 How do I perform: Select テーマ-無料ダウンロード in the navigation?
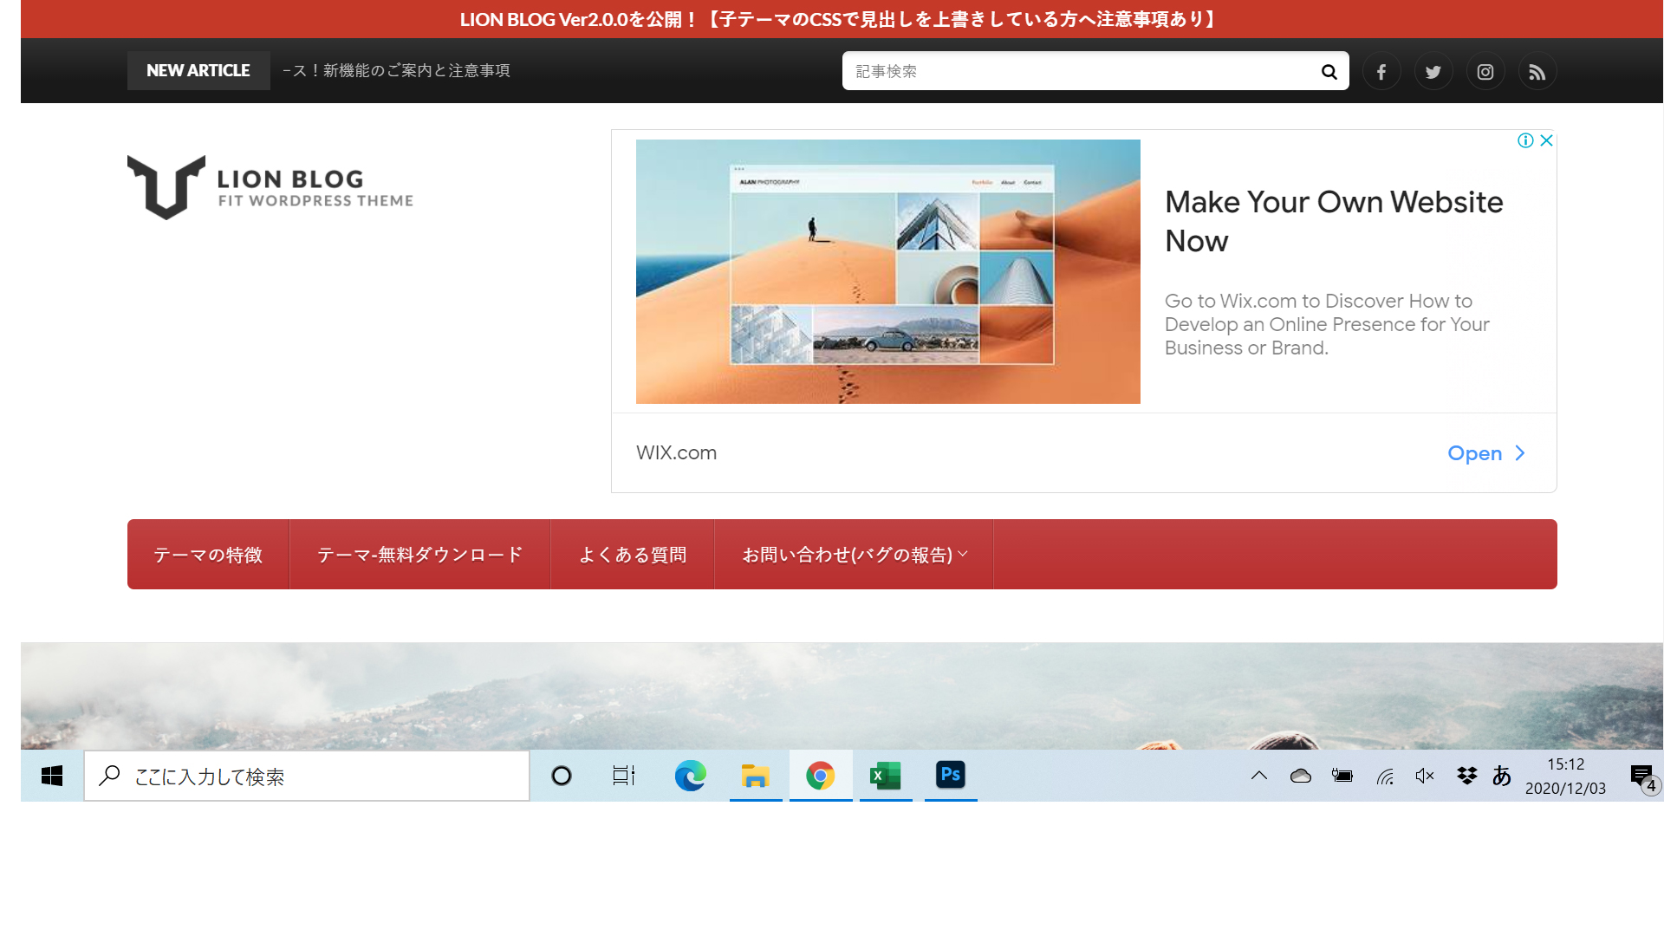click(419, 555)
